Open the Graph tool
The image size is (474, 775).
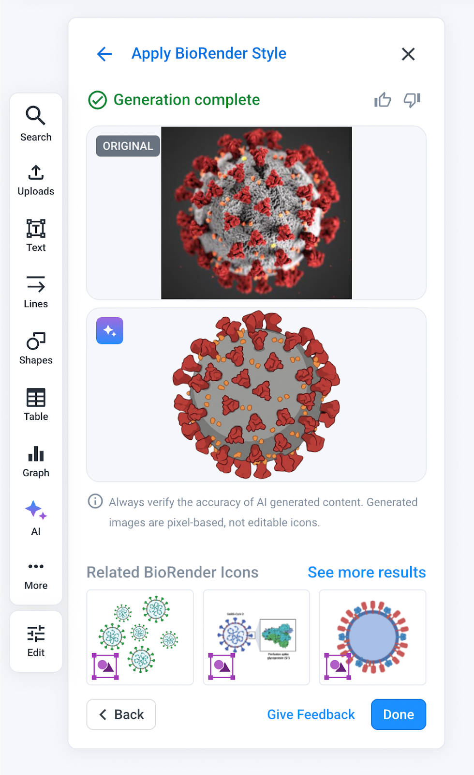[x=36, y=461]
